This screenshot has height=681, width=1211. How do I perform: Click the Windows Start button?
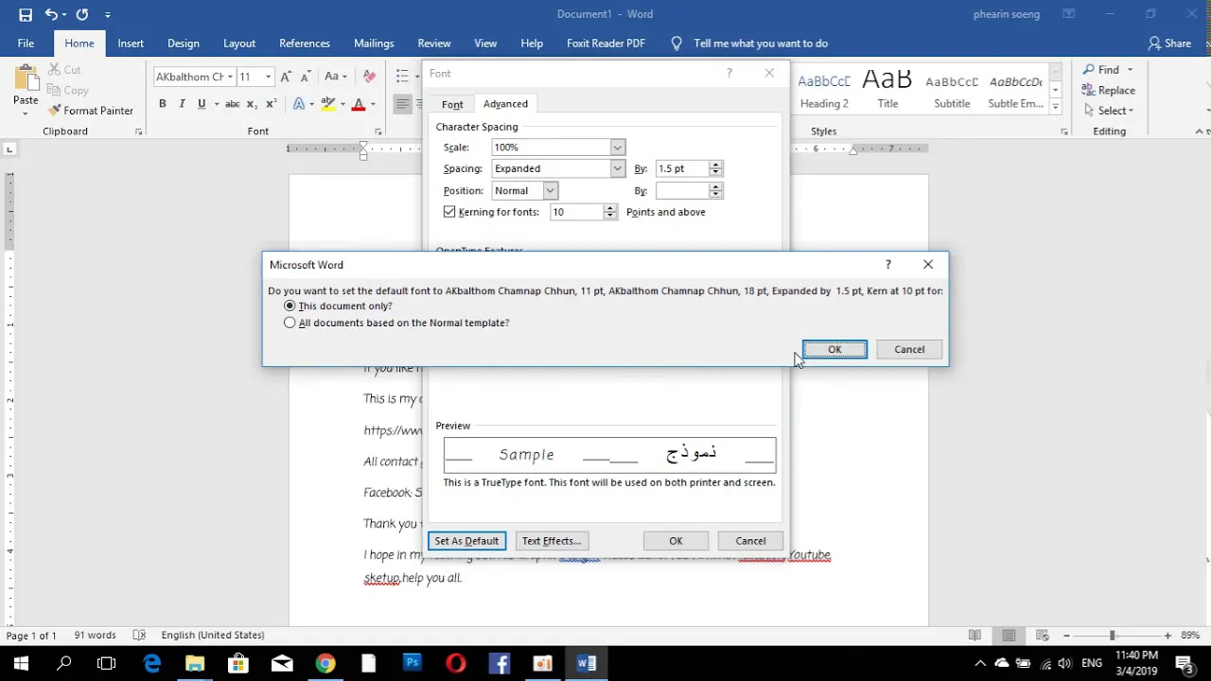(x=21, y=663)
